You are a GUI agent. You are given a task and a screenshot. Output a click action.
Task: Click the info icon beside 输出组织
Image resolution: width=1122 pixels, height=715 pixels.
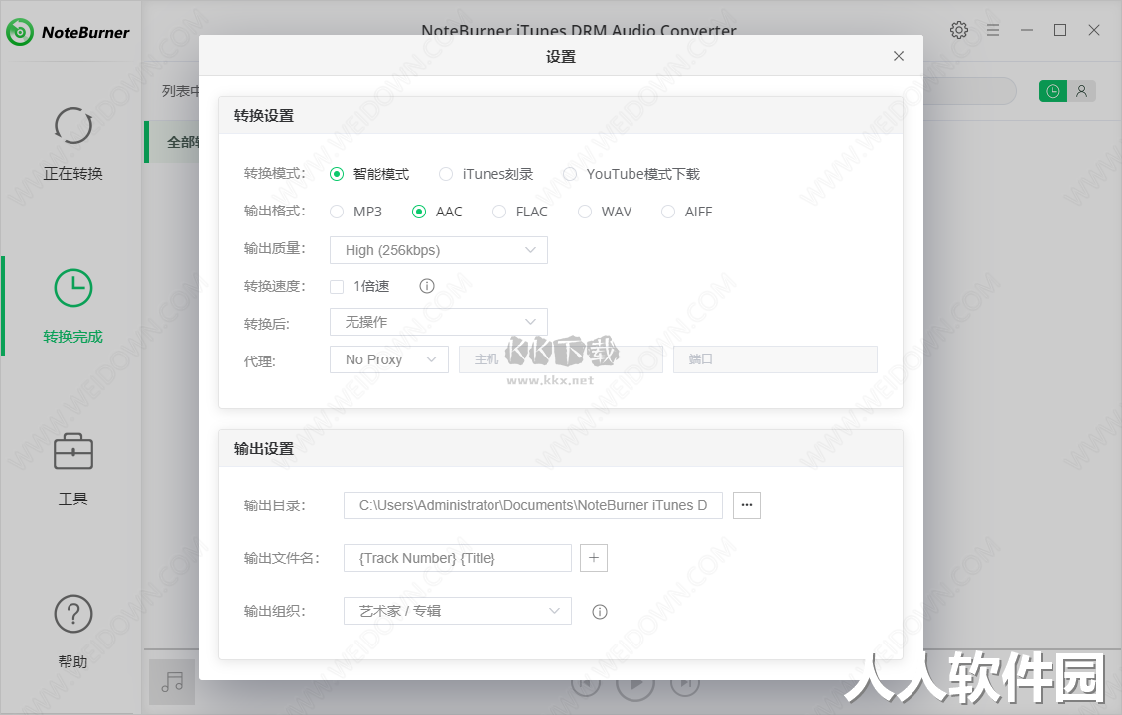(600, 611)
